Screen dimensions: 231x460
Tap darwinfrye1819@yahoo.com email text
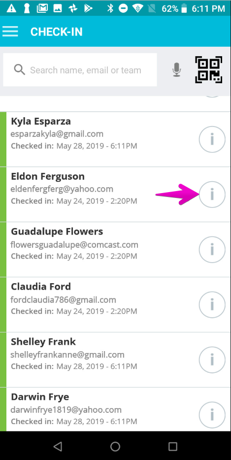point(66,410)
